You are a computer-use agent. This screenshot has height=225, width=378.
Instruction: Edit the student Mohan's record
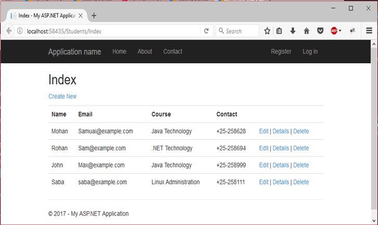point(264,131)
